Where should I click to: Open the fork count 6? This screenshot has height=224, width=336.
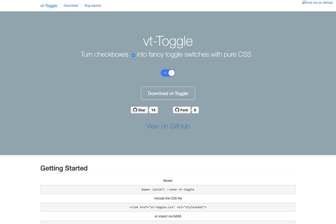pos(195,110)
